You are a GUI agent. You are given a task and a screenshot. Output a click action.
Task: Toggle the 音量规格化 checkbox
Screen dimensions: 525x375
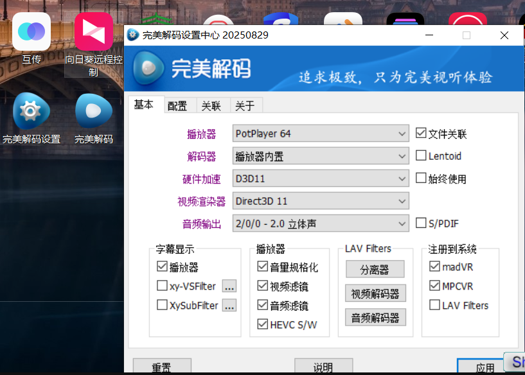[x=262, y=266]
